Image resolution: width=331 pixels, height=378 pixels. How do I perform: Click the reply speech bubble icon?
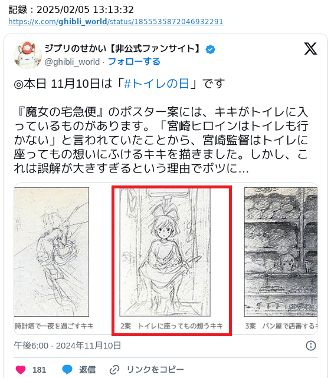coord(67,369)
